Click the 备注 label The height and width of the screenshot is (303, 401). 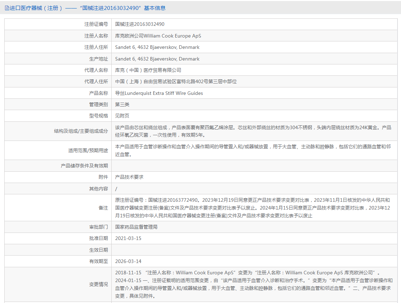(103, 208)
